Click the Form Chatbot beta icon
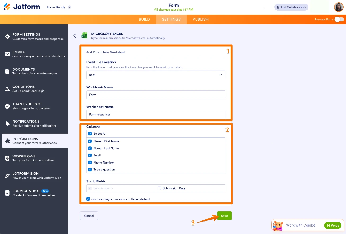 click(x=7, y=193)
